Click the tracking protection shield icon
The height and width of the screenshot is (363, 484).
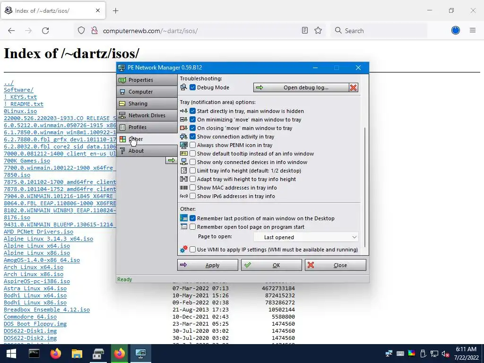tap(81, 31)
